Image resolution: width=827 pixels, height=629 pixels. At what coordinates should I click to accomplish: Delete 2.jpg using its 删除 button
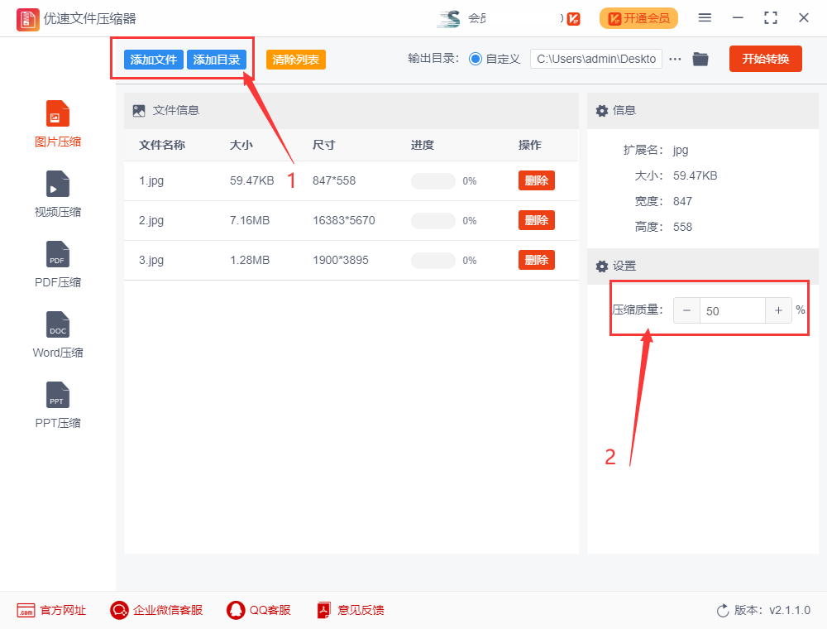click(x=536, y=220)
